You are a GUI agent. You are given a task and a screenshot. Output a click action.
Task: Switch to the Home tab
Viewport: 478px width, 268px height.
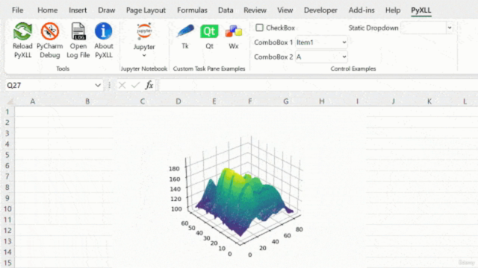[x=47, y=10]
